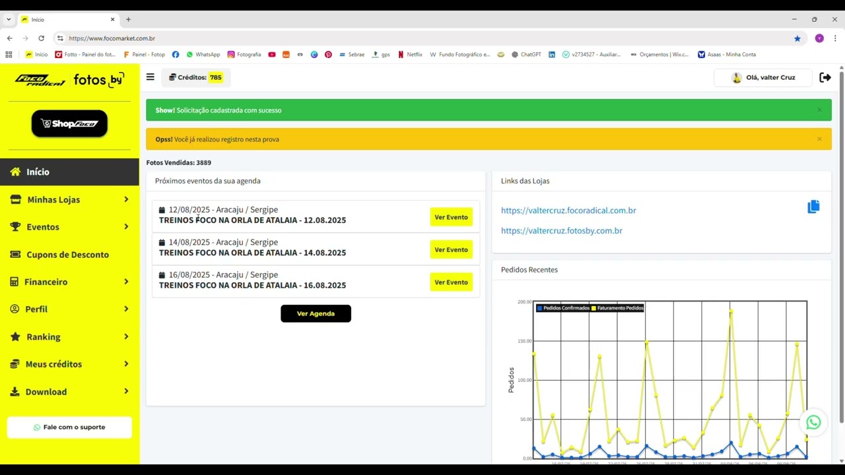
Task: Open the Olá, valter Cruz profile button
Action: tap(763, 77)
